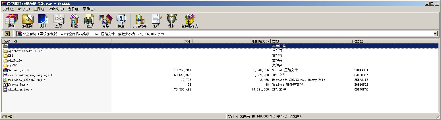Open the 文件(F) menu

8,9
